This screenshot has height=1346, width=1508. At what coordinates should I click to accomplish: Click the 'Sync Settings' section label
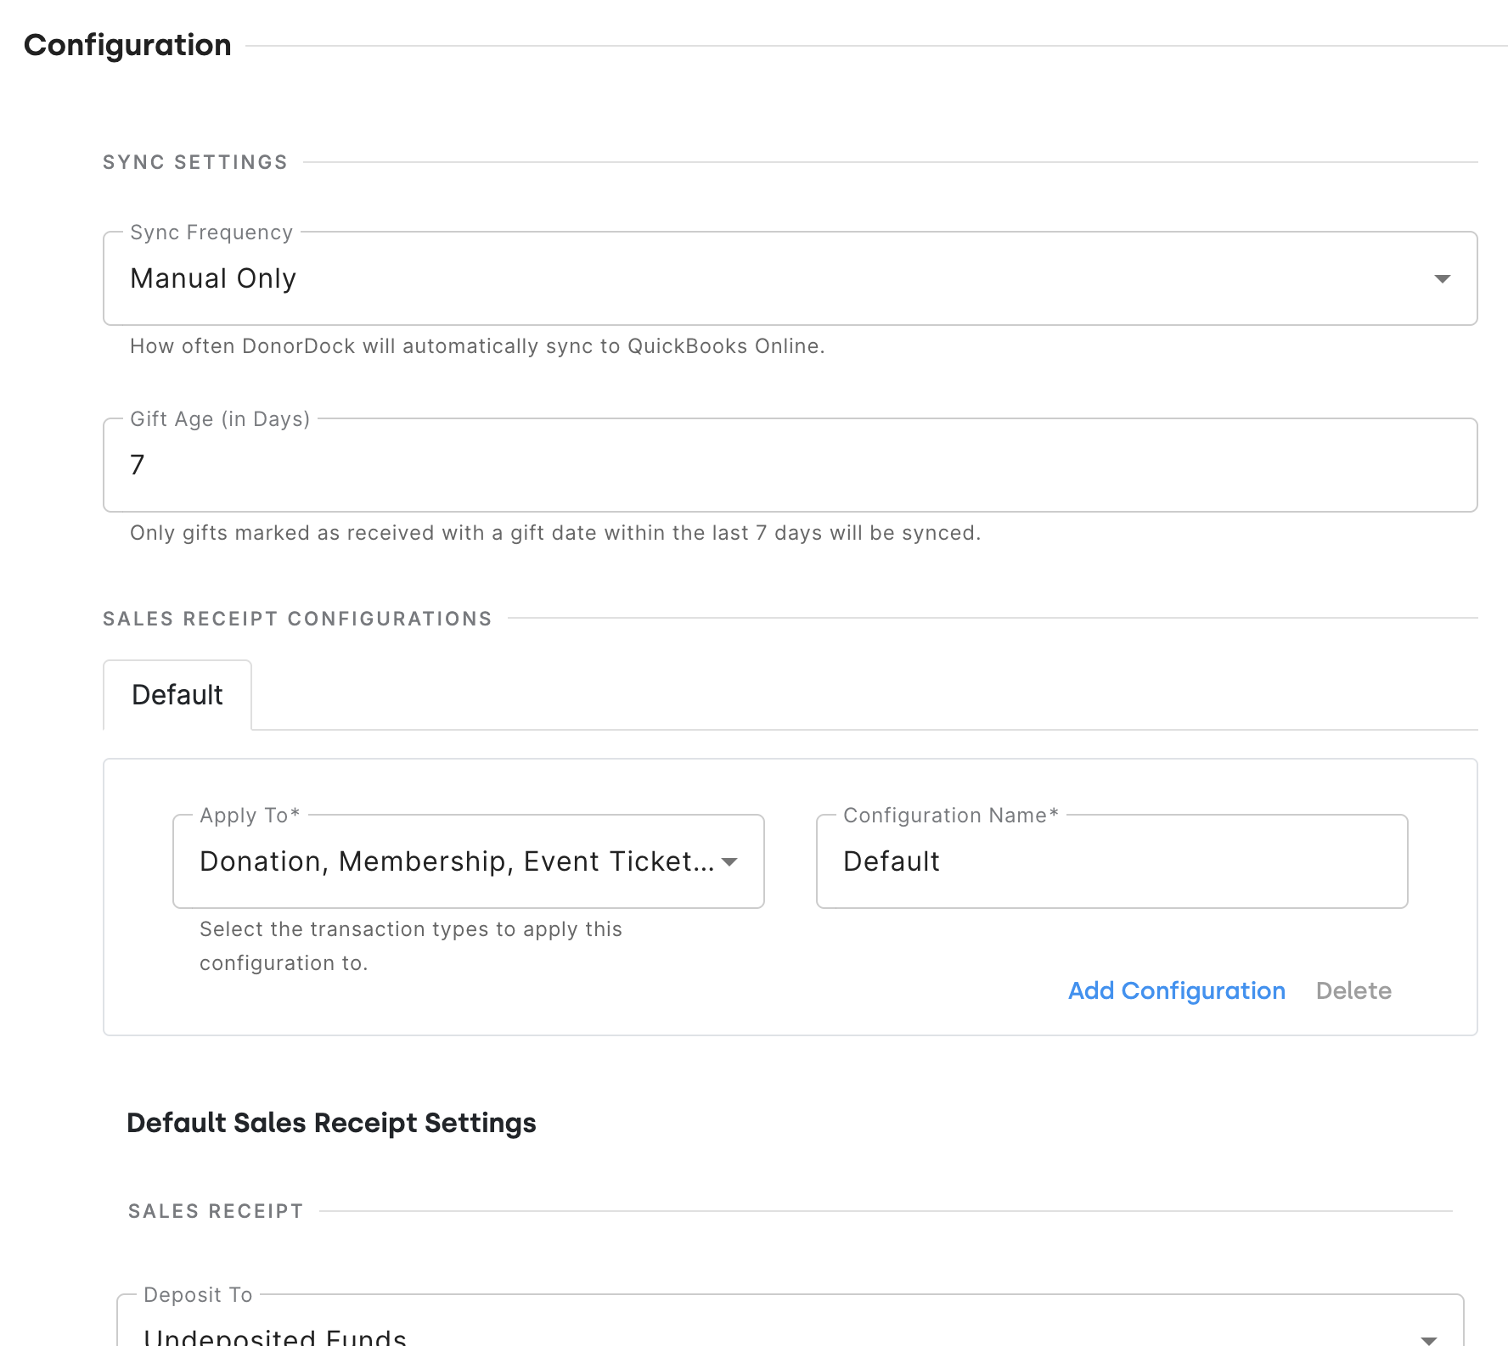(195, 162)
